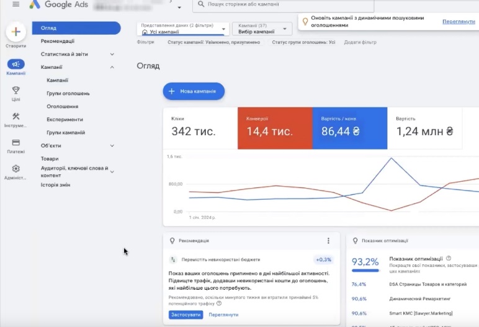The width and height of the screenshot is (479, 327).
Task: Select the red Конверсії metric tile
Action: 274,128
